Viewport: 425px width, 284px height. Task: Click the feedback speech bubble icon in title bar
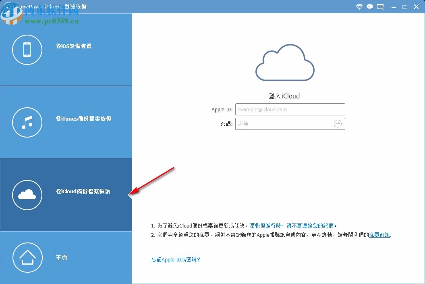370,6
